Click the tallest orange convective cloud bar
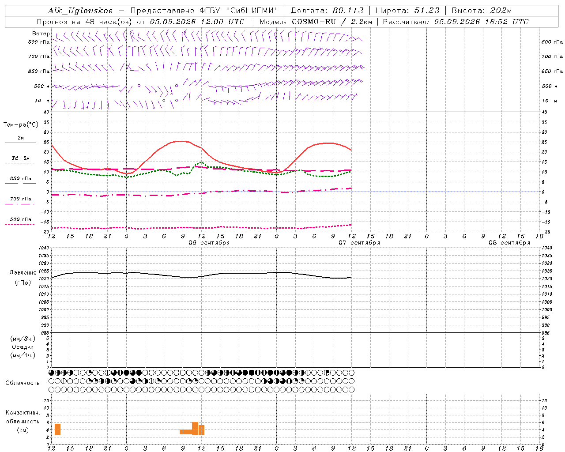Viewport: 565px width, 452px height. coord(195,429)
